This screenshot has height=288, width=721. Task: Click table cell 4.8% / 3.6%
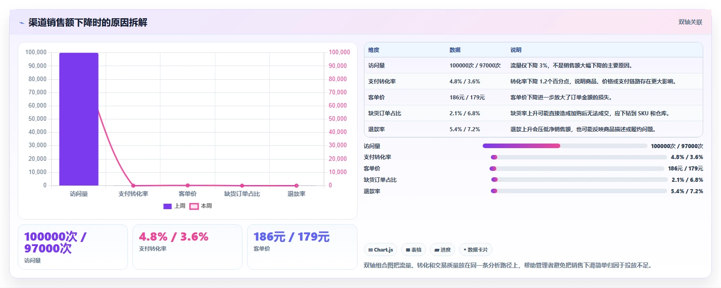pyautogui.click(x=464, y=82)
